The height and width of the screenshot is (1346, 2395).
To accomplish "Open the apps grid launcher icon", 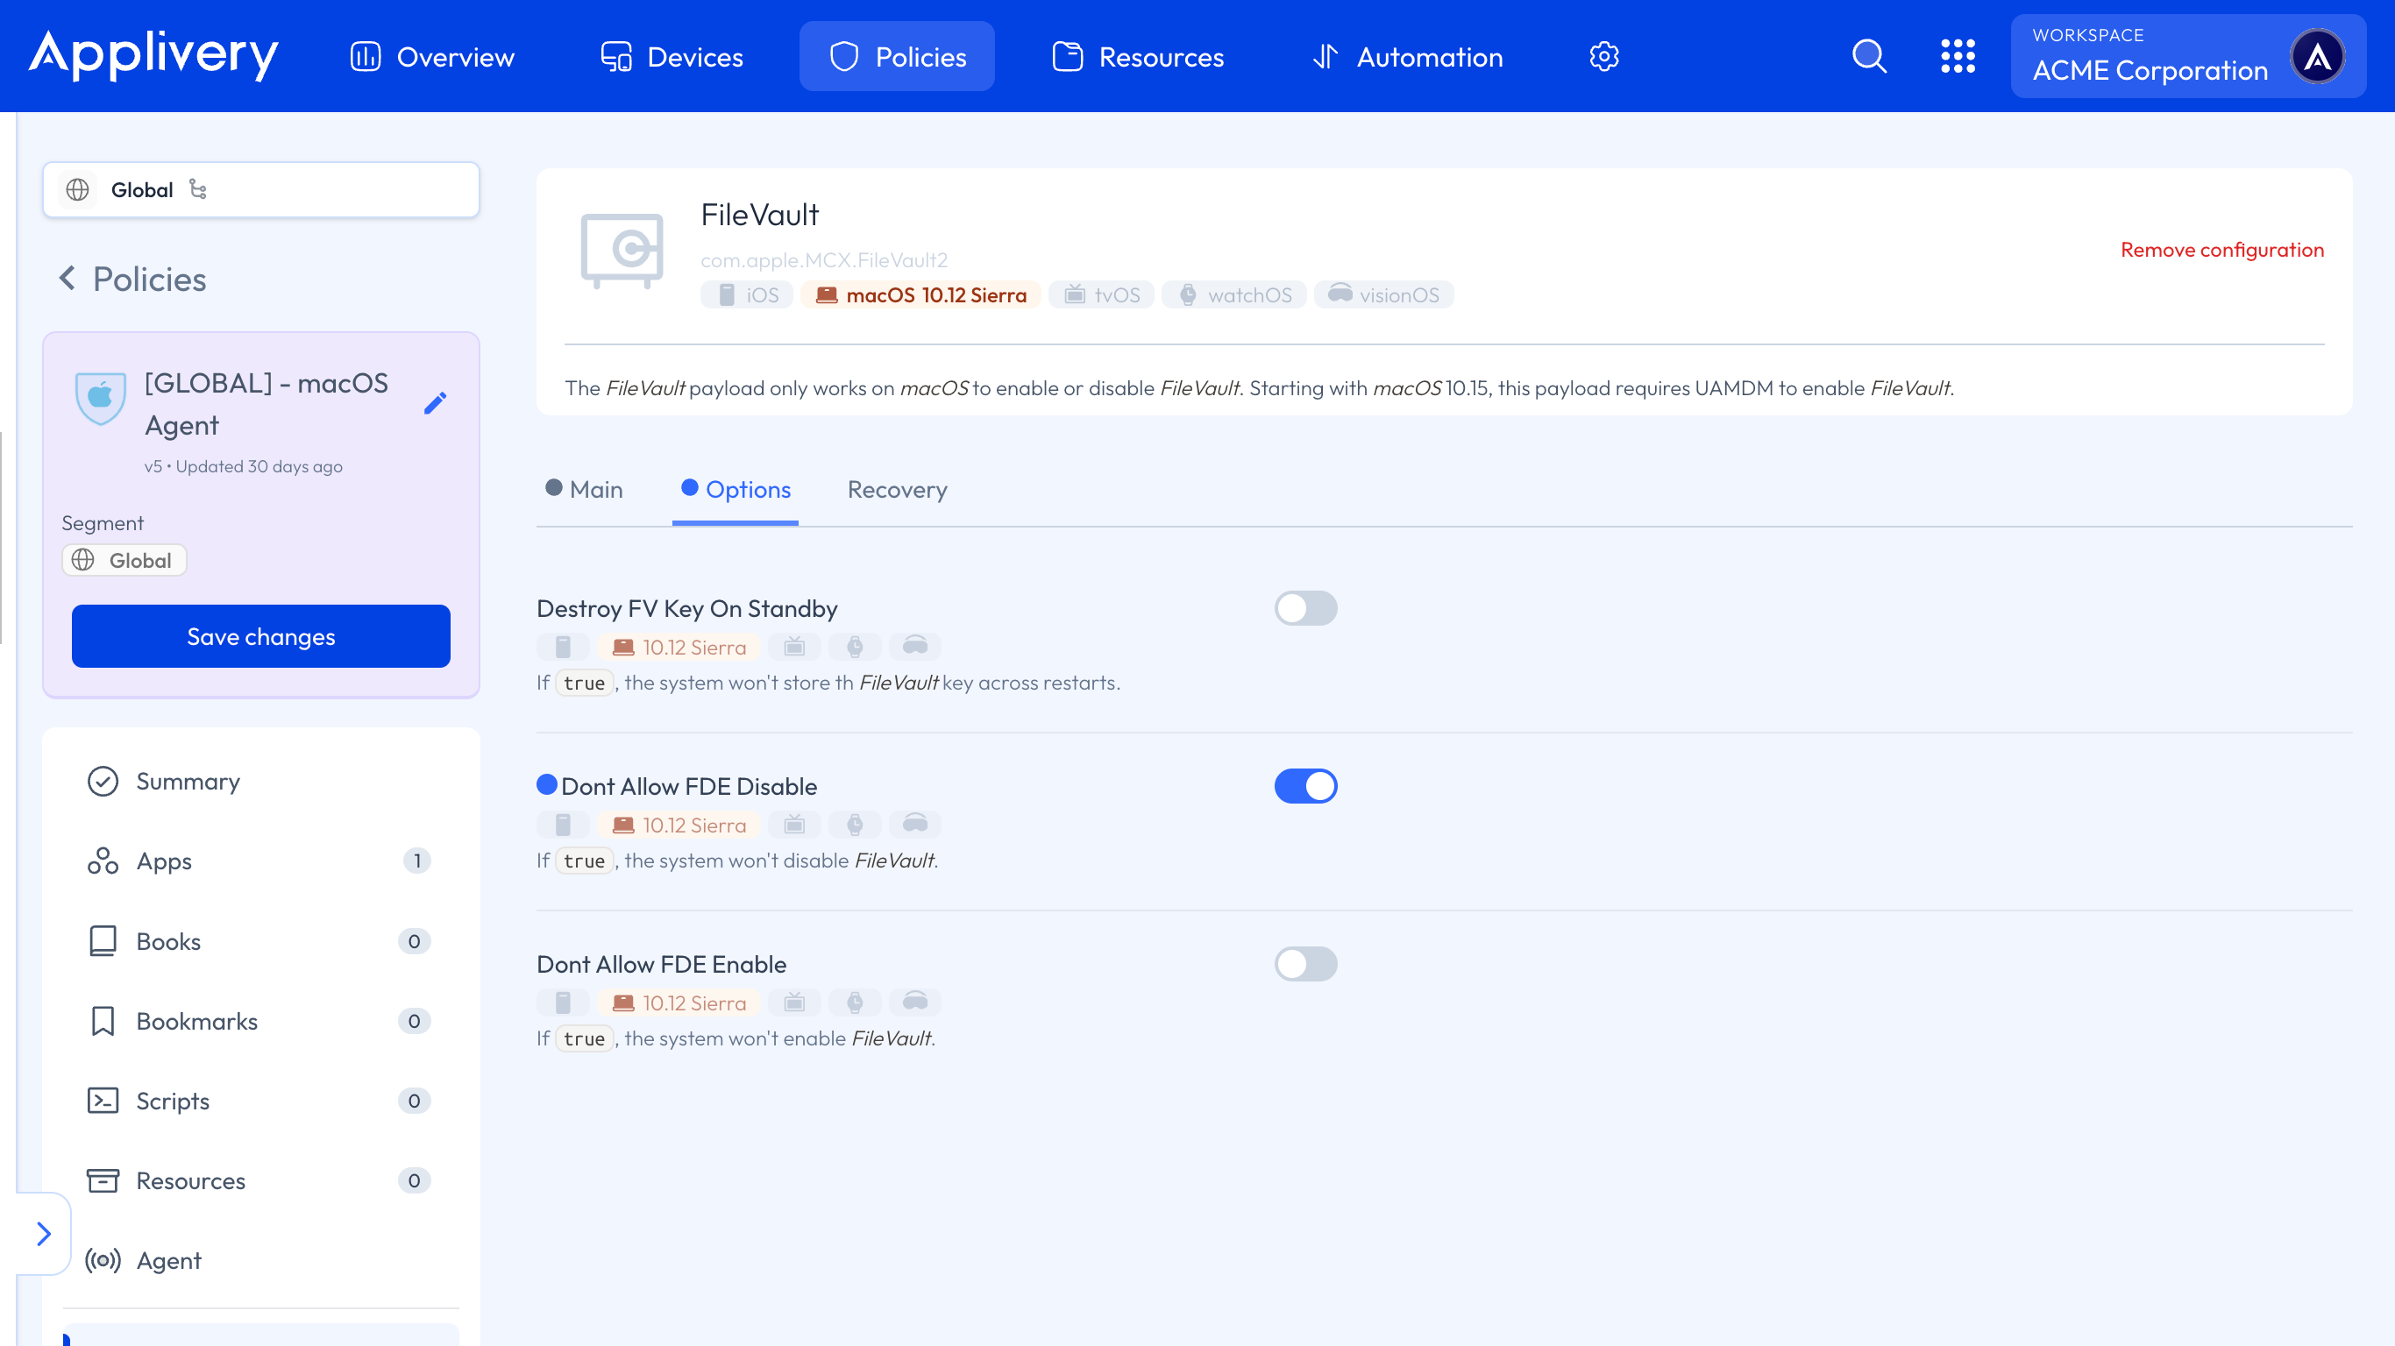I will click(x=1957, y=56).
